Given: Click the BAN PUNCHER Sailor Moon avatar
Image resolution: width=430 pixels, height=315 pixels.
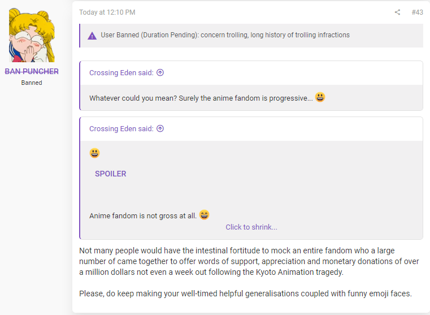Looking at the screenshot, I should pos(32,35).
